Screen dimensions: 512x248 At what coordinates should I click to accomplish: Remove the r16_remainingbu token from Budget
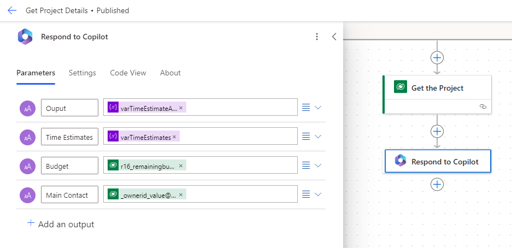pos(181,165)
